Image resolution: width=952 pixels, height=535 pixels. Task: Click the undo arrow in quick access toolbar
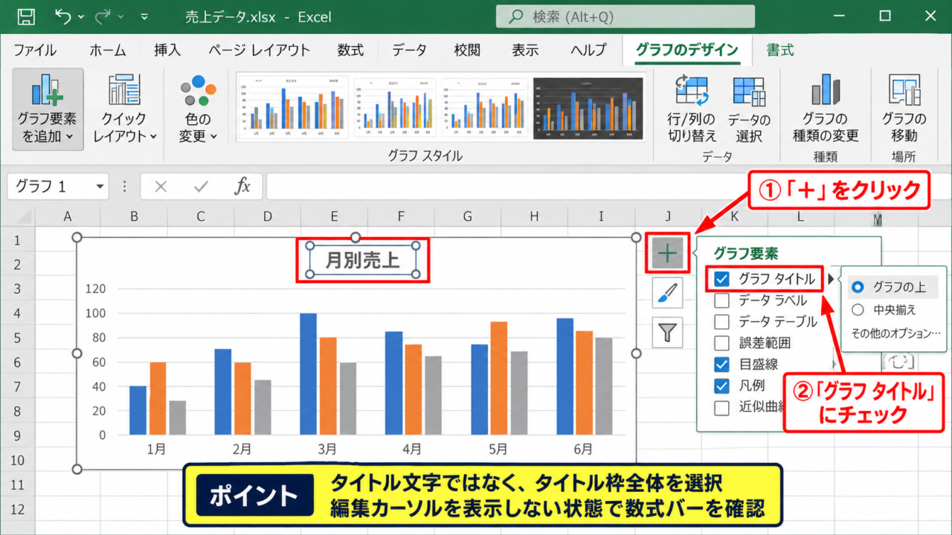tap(64, 17)
